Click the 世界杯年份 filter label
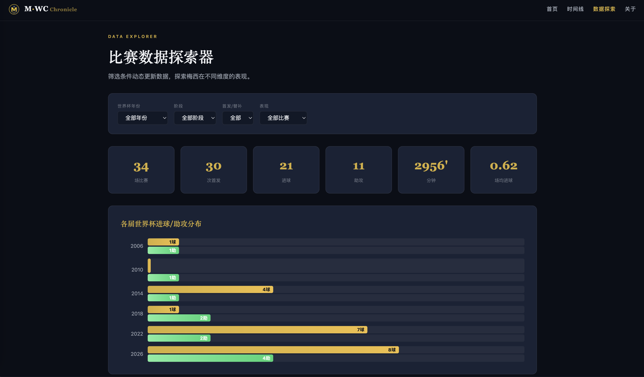Screen dimensions: 644x377 click(x=129, y=106)
